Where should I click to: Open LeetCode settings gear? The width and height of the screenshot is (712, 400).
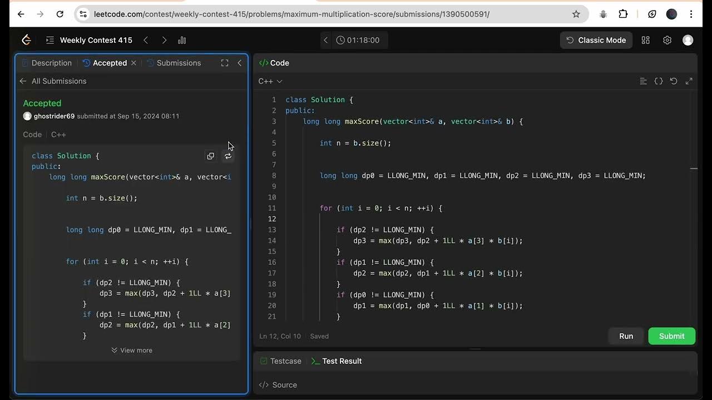click(x=667, y=40)
